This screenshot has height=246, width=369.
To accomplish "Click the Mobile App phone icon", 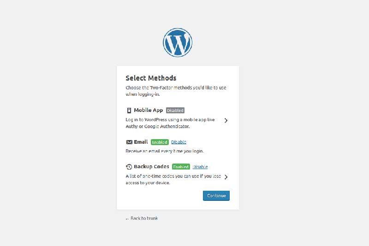I will [129, 111].
